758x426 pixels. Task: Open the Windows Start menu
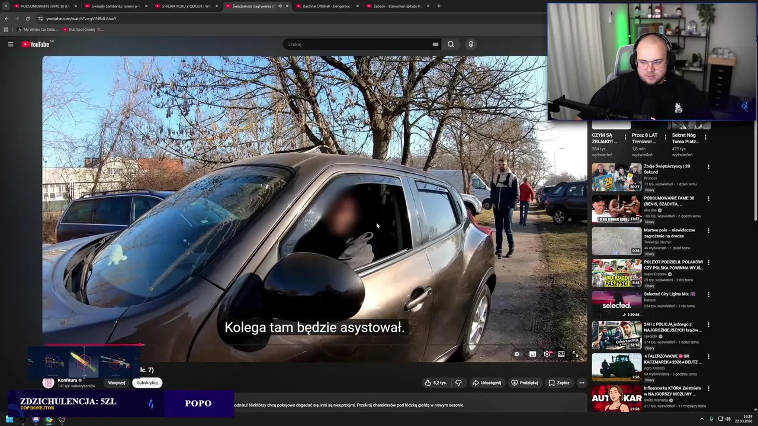pos(9,419)
